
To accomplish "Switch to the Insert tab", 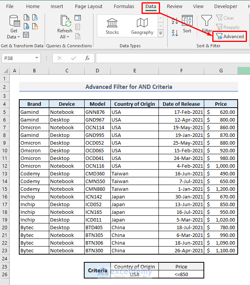I will click(x=57, y=7).
